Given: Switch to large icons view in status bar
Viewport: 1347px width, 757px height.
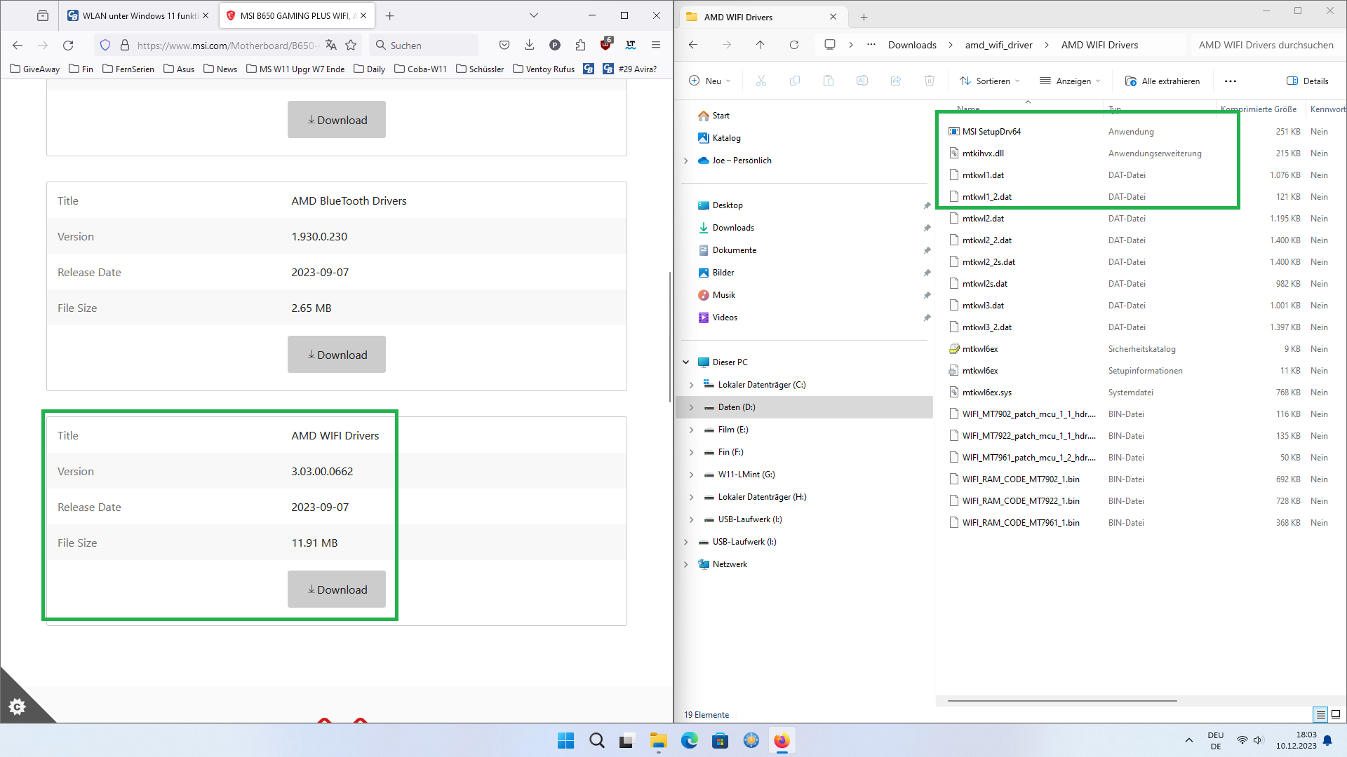Looking at the screenshot, I should click(1336, 714).
